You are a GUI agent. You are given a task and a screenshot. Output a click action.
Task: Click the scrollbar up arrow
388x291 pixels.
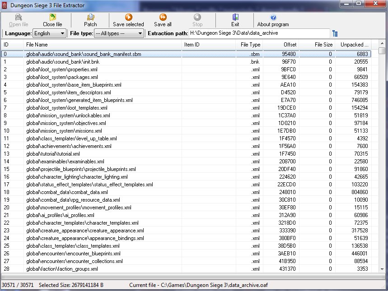click(382, 43)
